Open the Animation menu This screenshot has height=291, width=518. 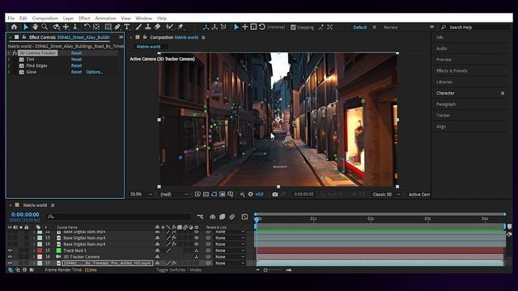click(x=105, y=18)
